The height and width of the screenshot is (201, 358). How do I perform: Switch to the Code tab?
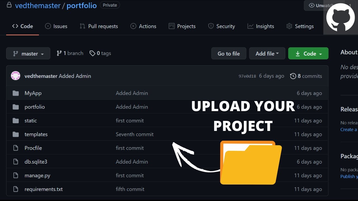(22, 26)
